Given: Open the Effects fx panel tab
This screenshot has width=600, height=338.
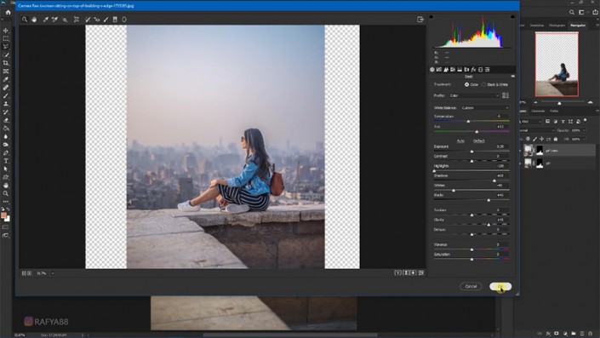Looking at the screenshot, I should click(473, 70).
